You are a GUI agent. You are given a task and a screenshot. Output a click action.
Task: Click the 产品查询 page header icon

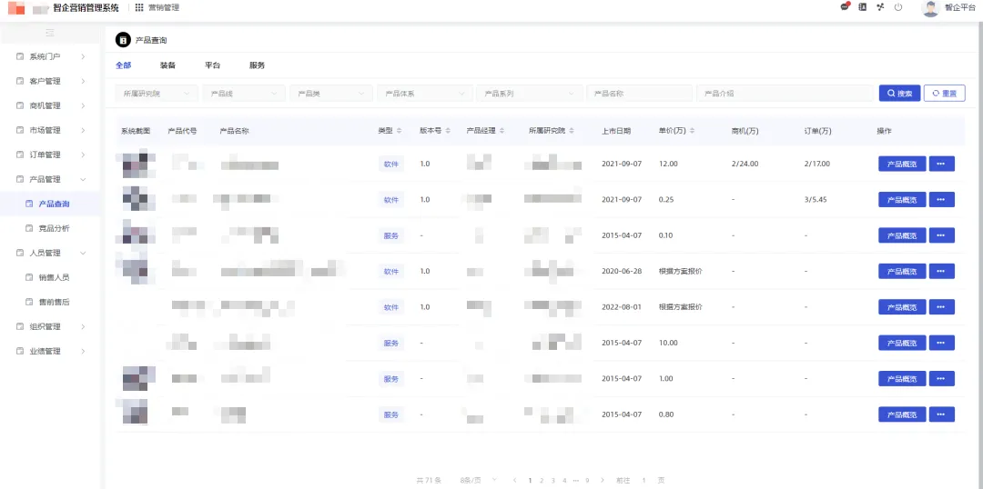[123, 40]
